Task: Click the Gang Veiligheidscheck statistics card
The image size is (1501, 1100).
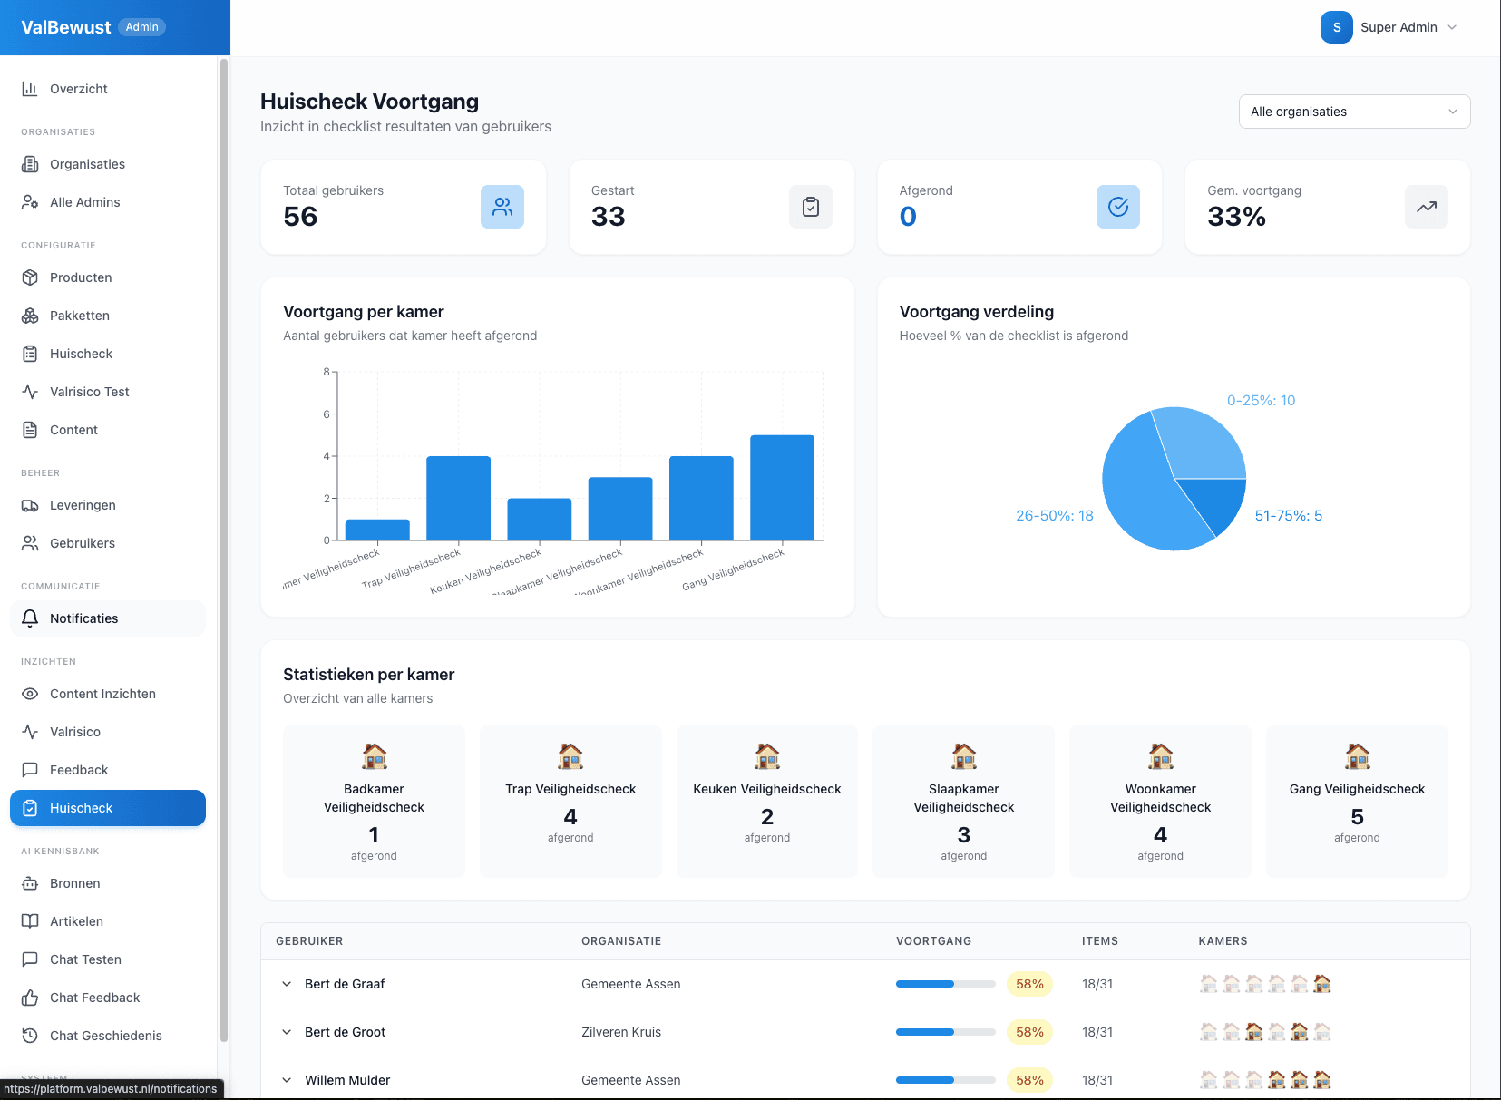Action: [1356, 802]
